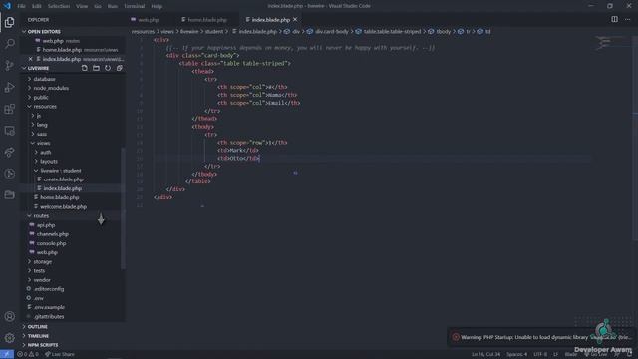Image resolution: width=638 pixels, height=359 pixels.
Task: Open the Run and Debug view
Action: 9,87
